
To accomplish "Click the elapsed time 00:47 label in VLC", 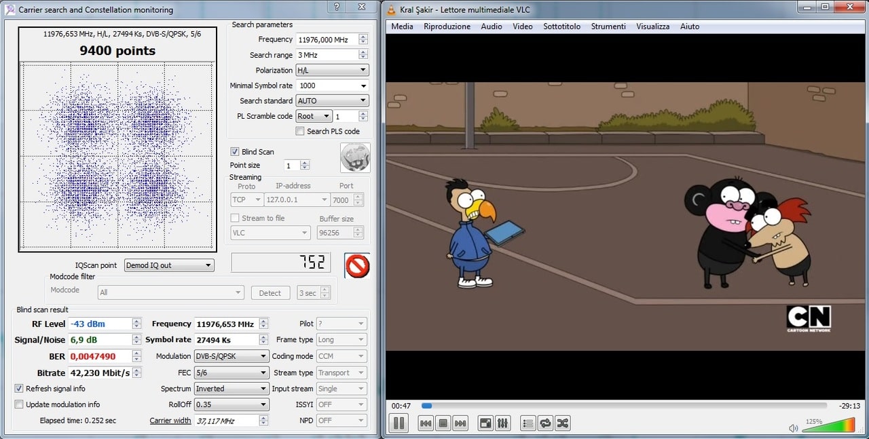I will (x=401, y=406).
